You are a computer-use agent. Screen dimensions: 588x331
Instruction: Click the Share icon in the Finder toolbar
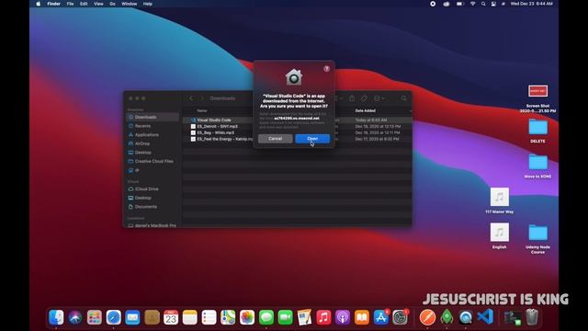351,98
